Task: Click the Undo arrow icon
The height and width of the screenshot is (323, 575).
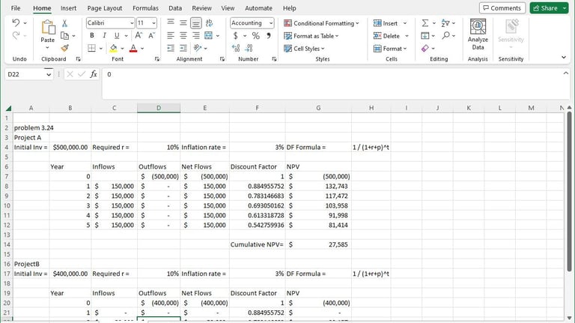Action: tap(16, 22)
